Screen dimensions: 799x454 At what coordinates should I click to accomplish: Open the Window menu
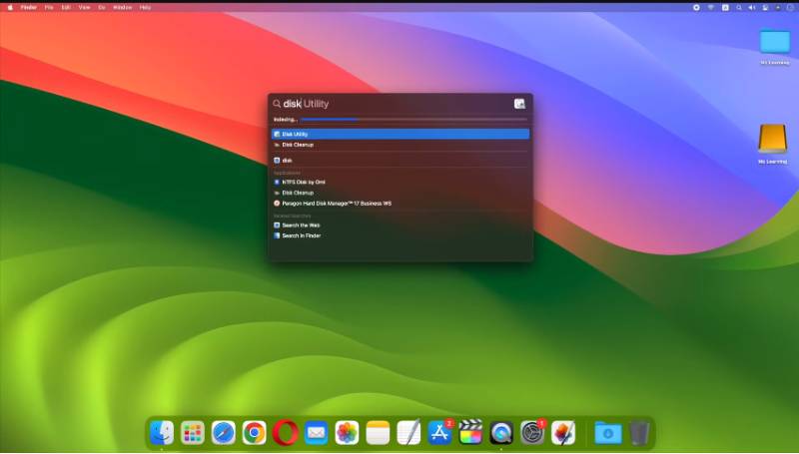pos(122,7)
